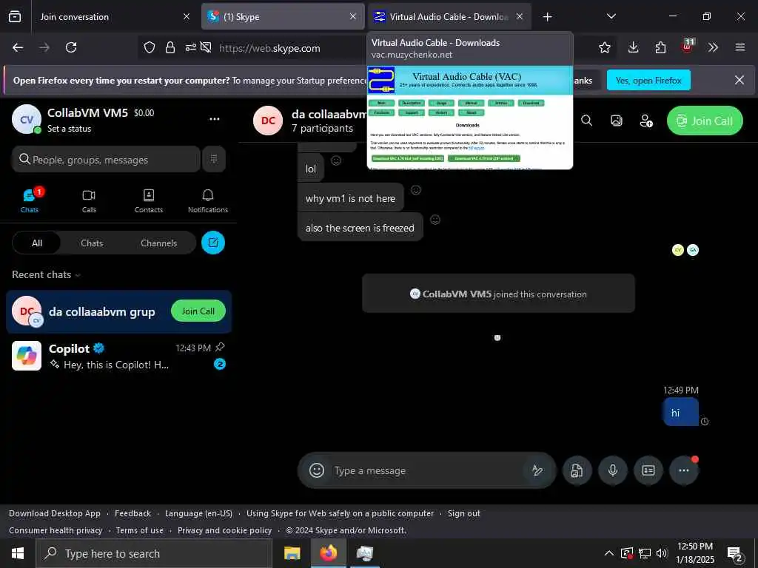758x568 pixels.
Task: Open Firefox extensions icon
Action: coord(660,47)
